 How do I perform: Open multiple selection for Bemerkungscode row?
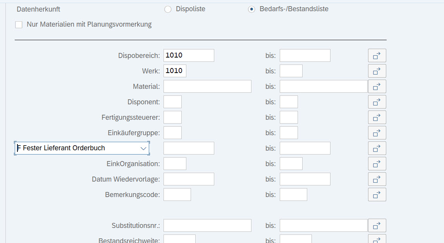(x=377, y=195)
